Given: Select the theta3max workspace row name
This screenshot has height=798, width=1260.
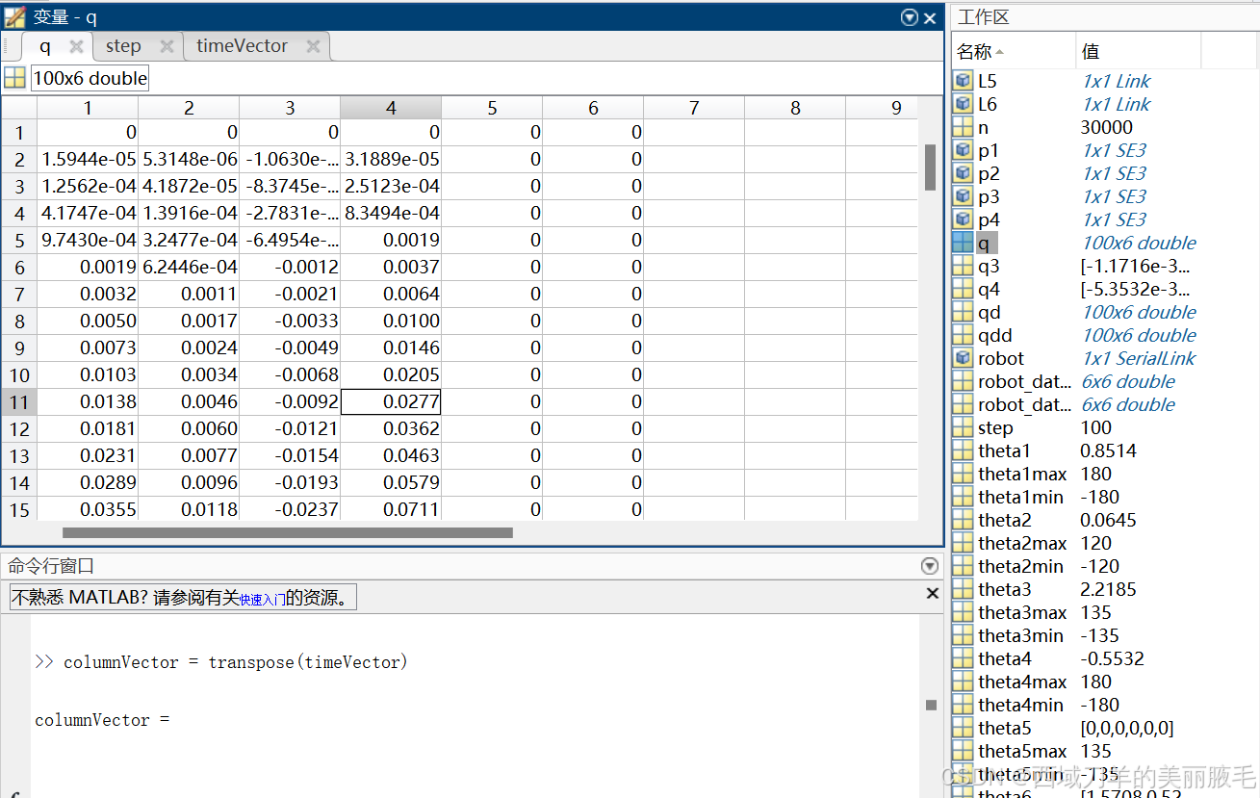Looking at the screenshot, I should pos(1022,612).
